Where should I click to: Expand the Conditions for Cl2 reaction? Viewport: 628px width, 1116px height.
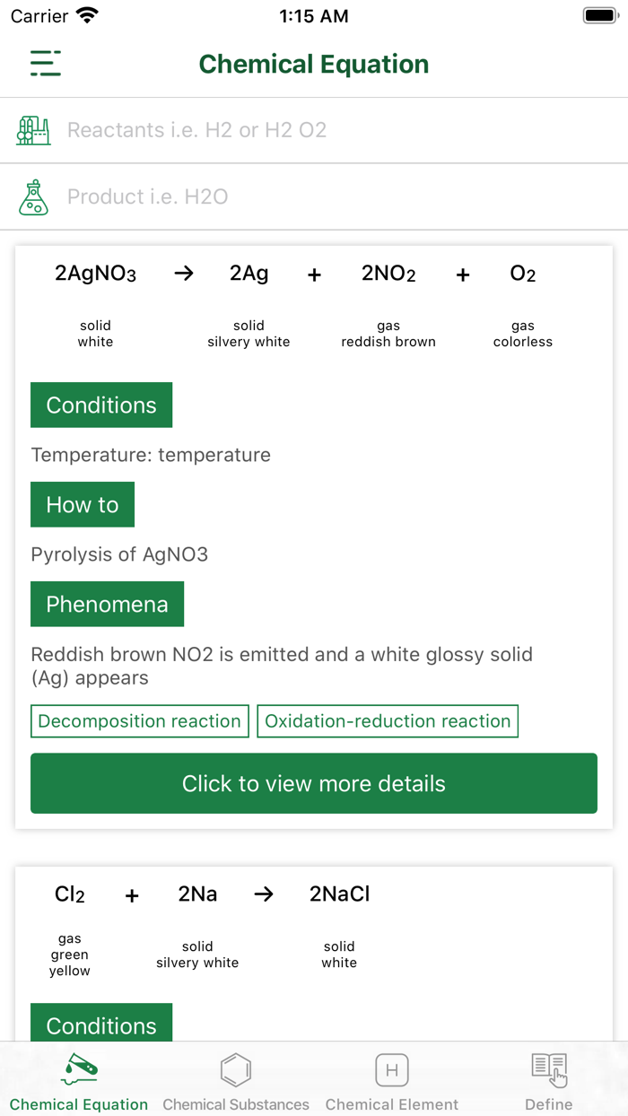(100, 1025)
